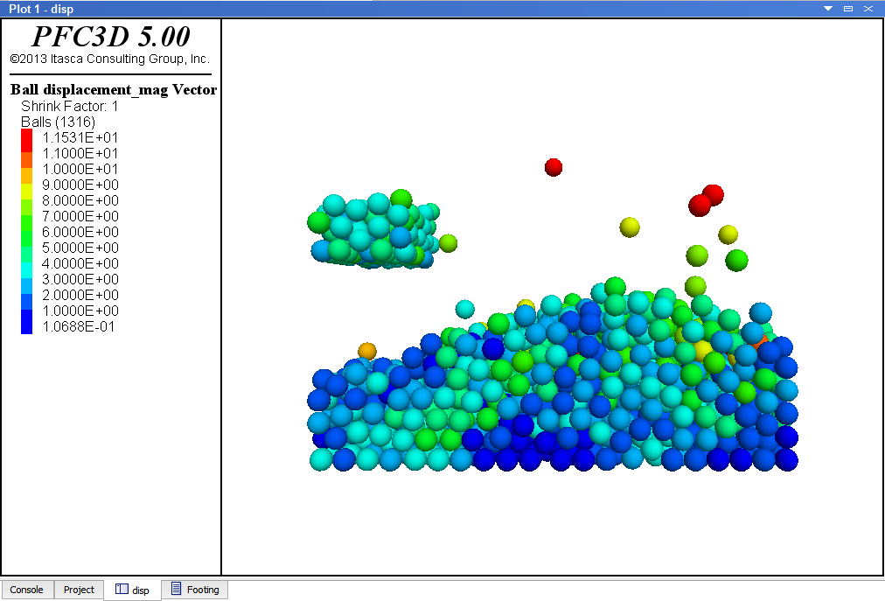Click the topmost single red ball
The width and height of the screenshot is (885, 601).
[553, 167]
